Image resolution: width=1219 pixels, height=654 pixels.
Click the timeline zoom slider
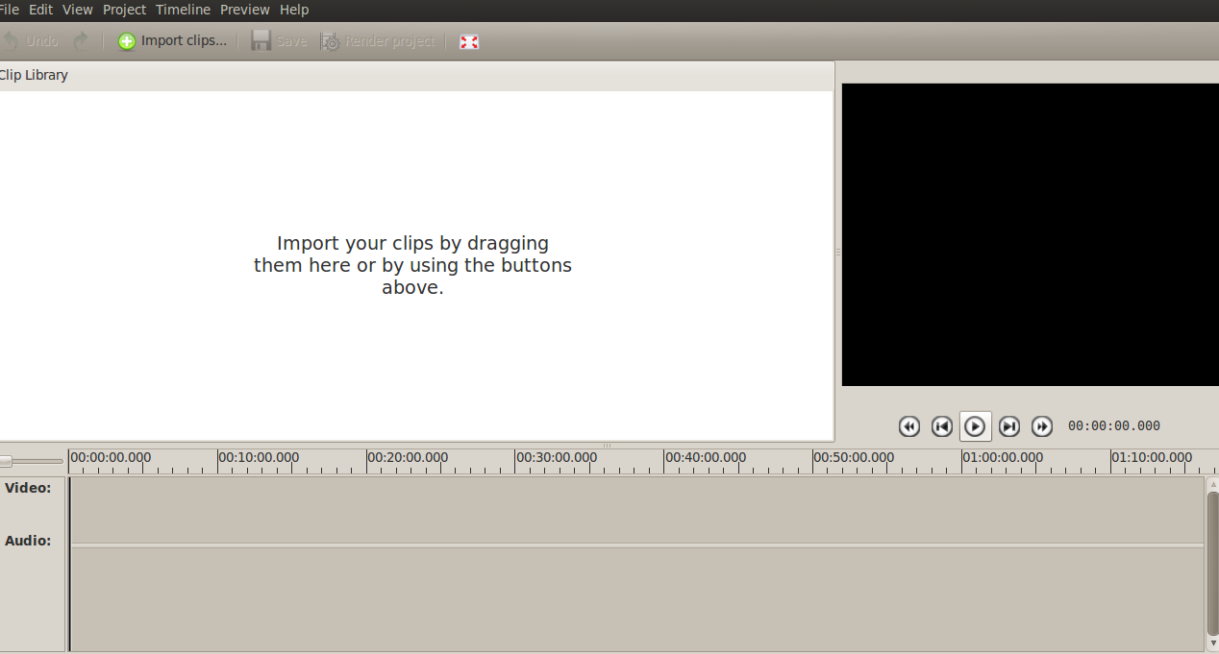[x=32, y=461]
